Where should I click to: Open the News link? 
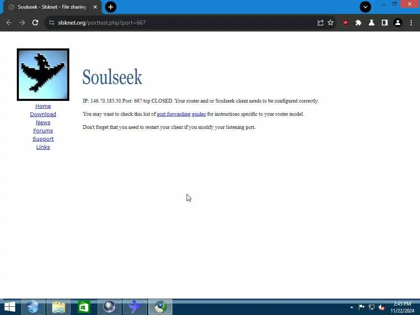click(x=43, y=122)
